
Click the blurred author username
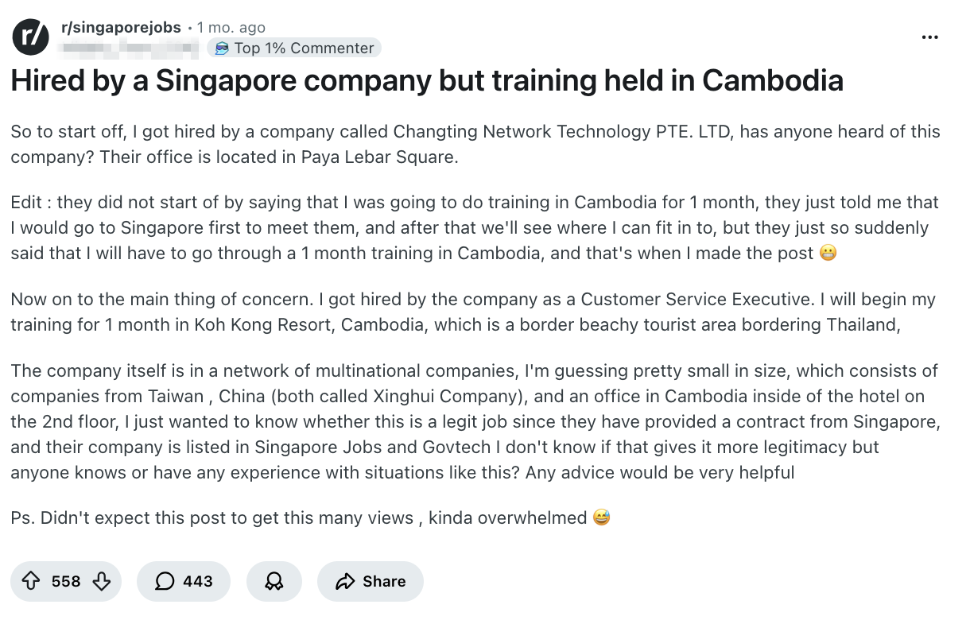(130, 49)
